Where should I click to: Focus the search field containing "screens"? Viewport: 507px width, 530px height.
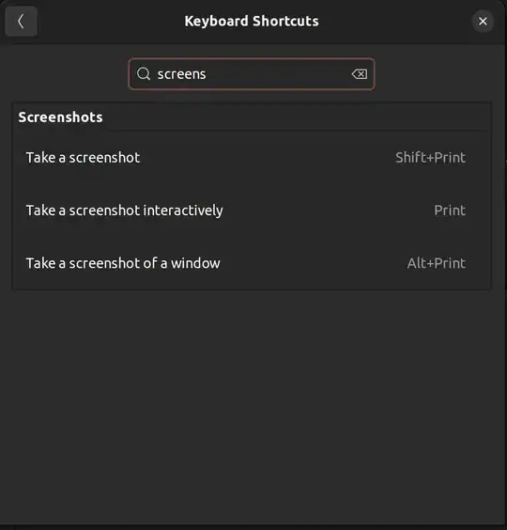coord(252,74)
